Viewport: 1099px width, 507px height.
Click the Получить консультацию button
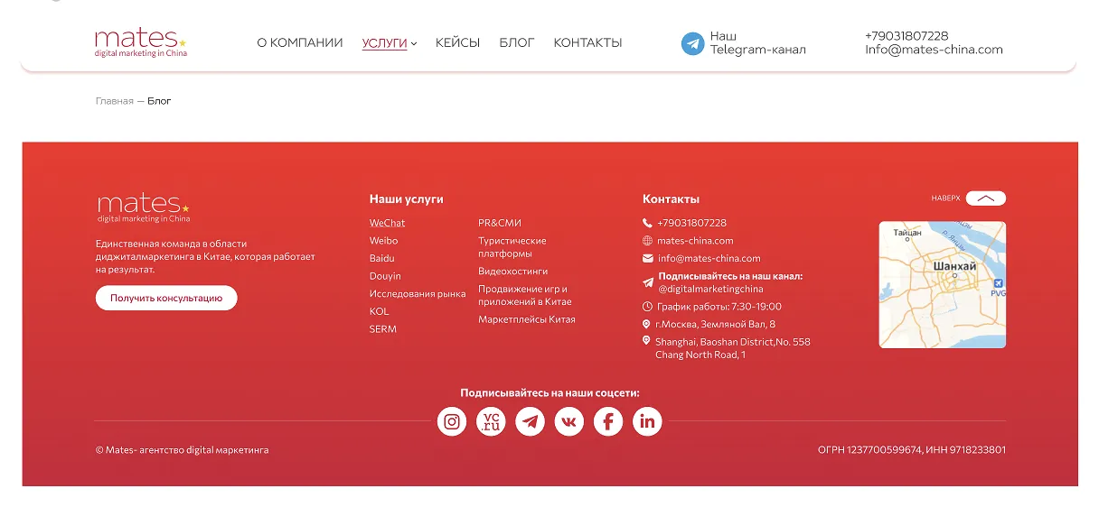coord(166,298)
